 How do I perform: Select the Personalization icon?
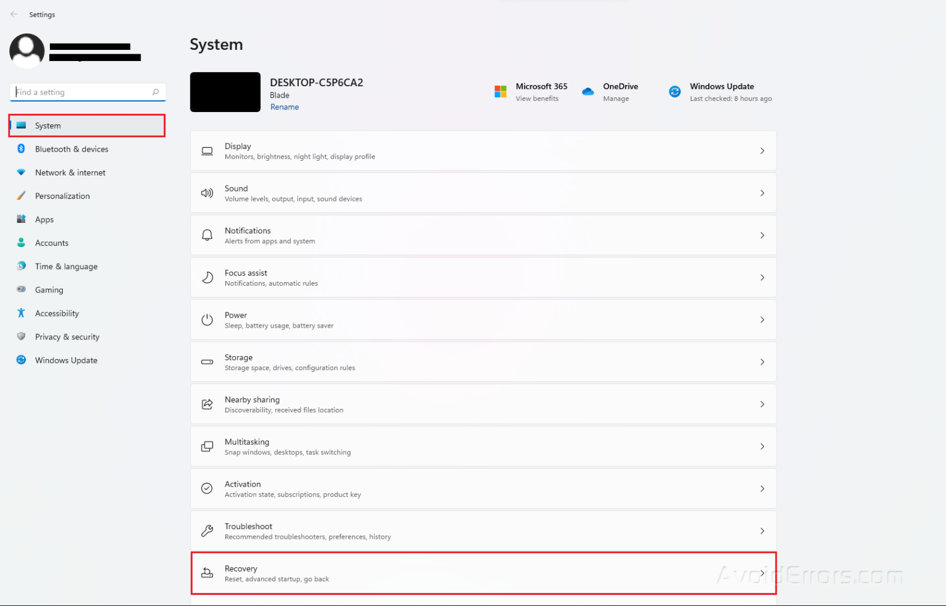click(22, 195)
